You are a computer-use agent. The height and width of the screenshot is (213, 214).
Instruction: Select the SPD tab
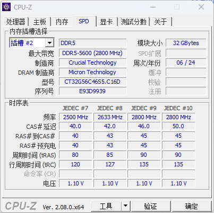(84, 21)
